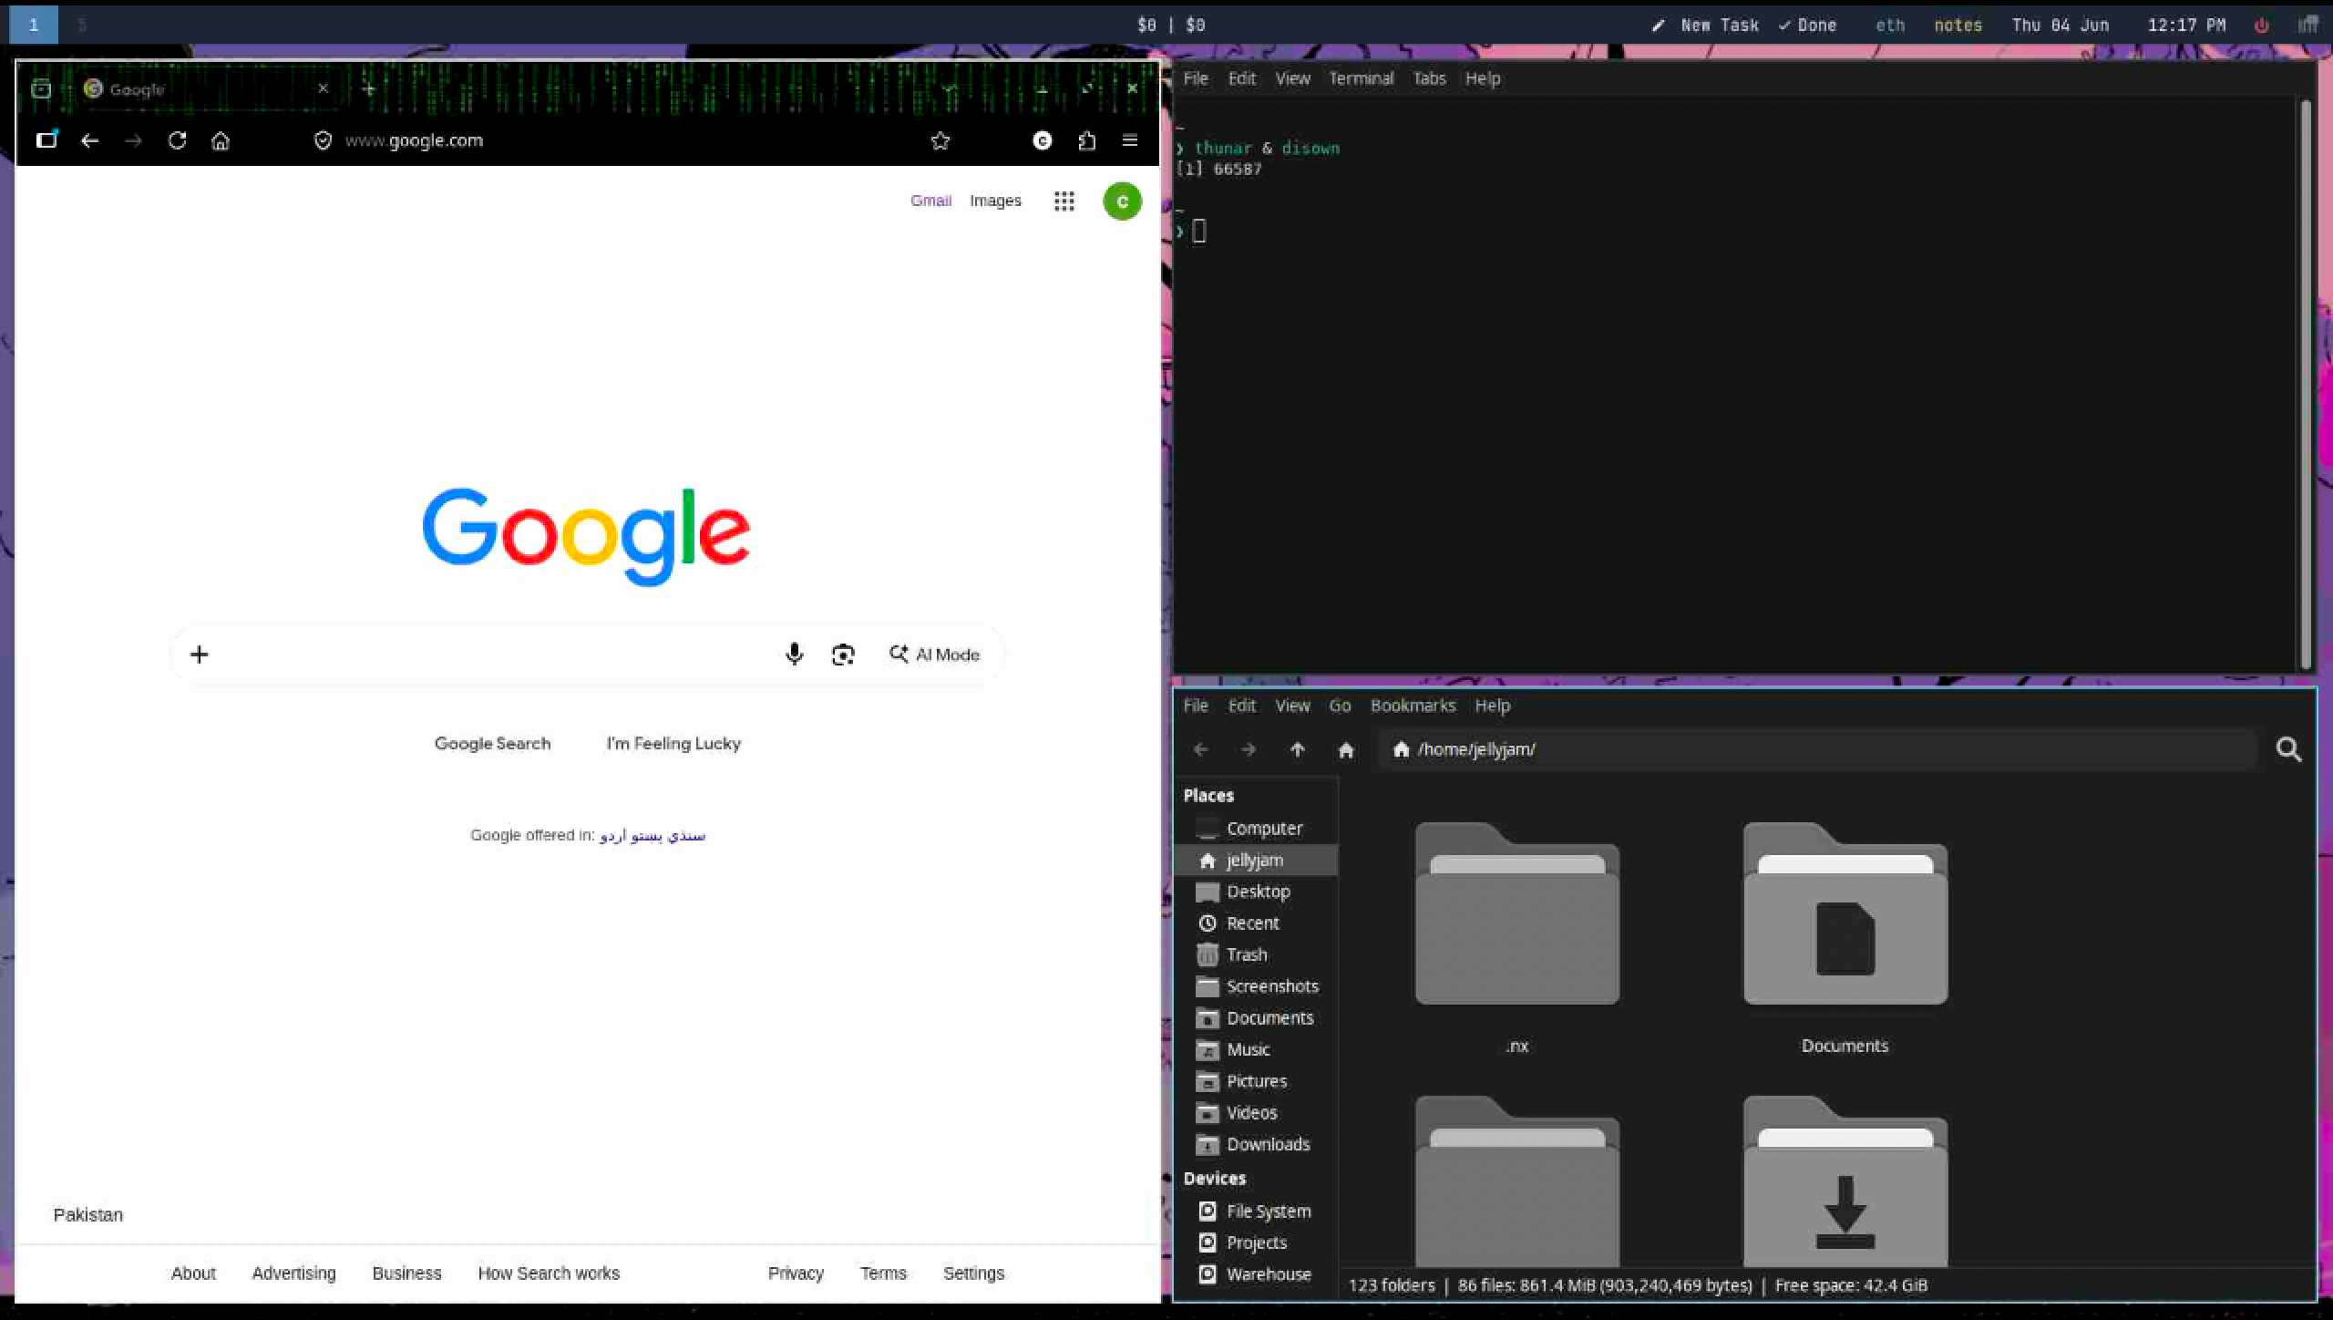Image resolution: width=2333 pixels, height=1320 pixels.
Task: Open the Advertising footer link
Action: pos(293,1273)
